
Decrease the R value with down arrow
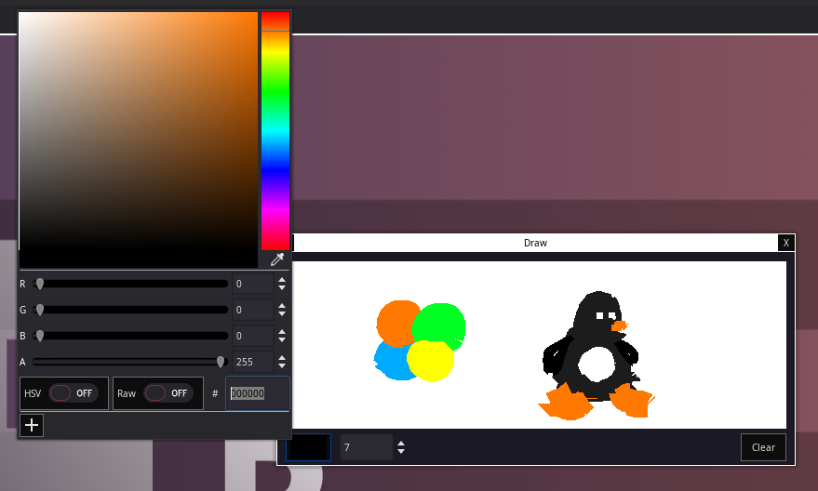282,287
